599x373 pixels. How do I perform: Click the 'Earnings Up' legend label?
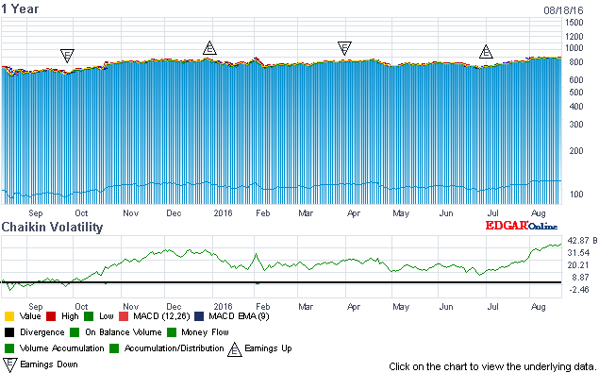tap(268, 348)
